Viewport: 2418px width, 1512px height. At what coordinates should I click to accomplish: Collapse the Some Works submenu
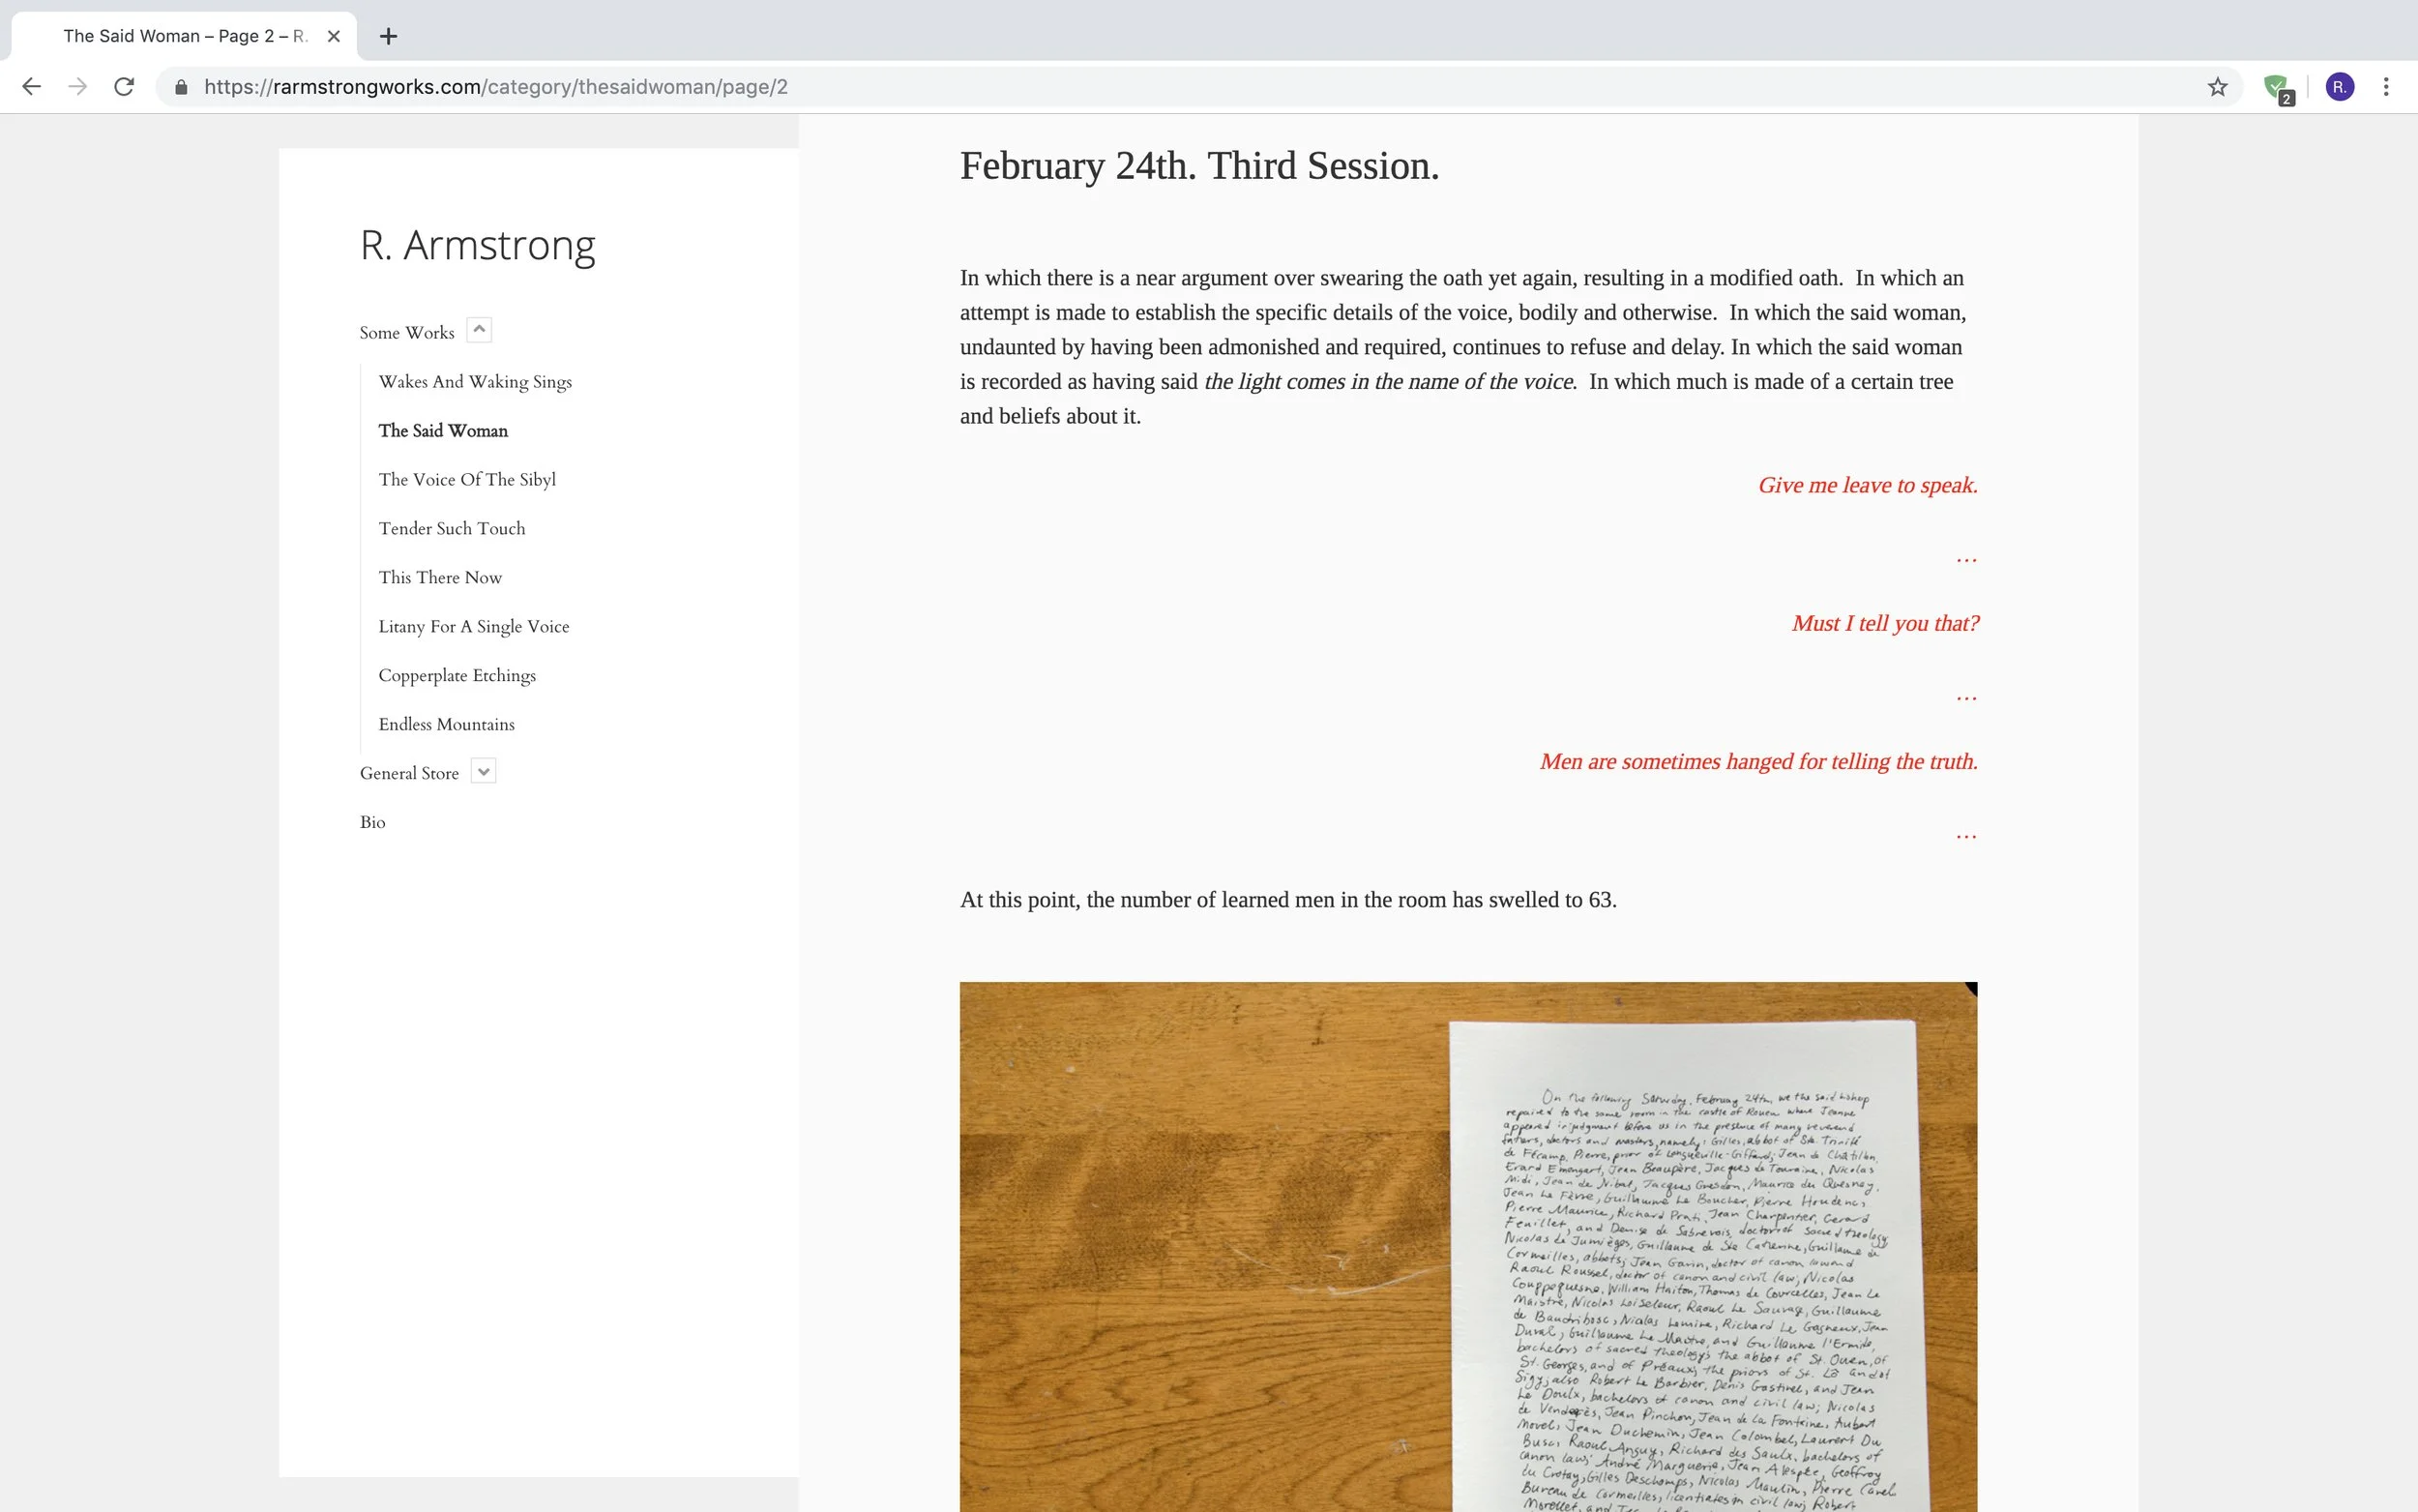click(x=480, y=330)
